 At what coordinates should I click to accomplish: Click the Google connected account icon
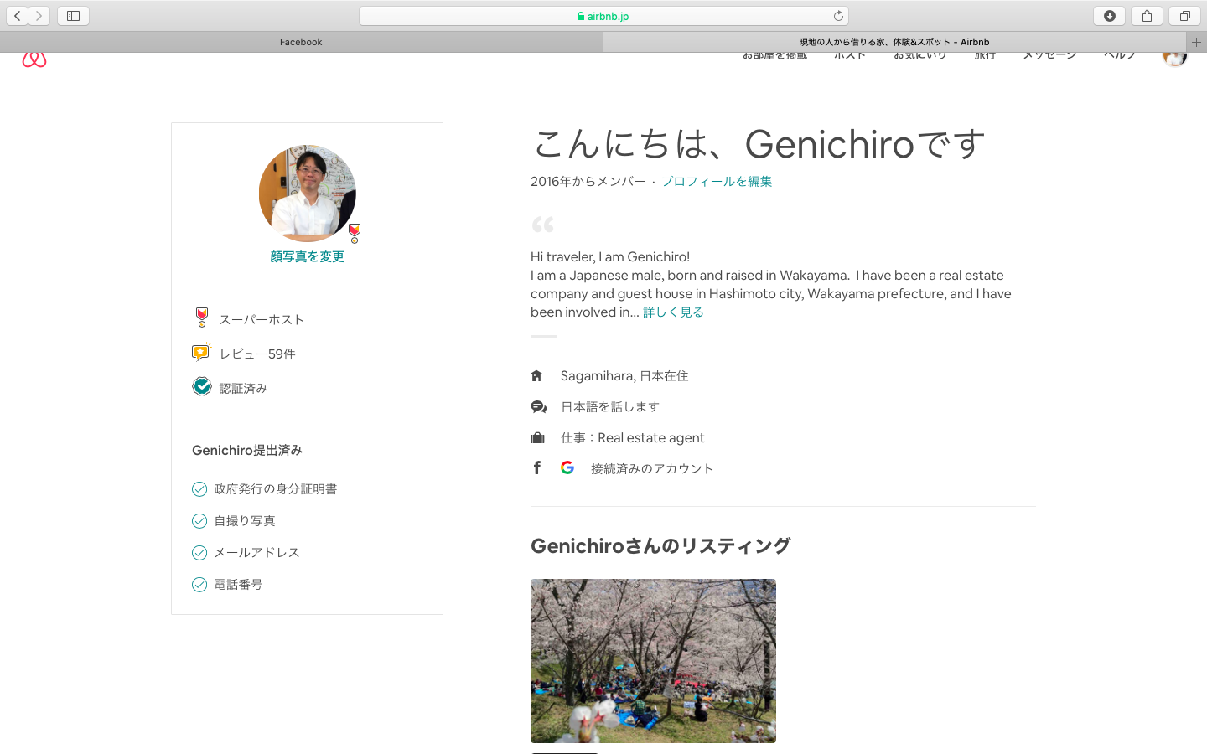coord(567,467)
